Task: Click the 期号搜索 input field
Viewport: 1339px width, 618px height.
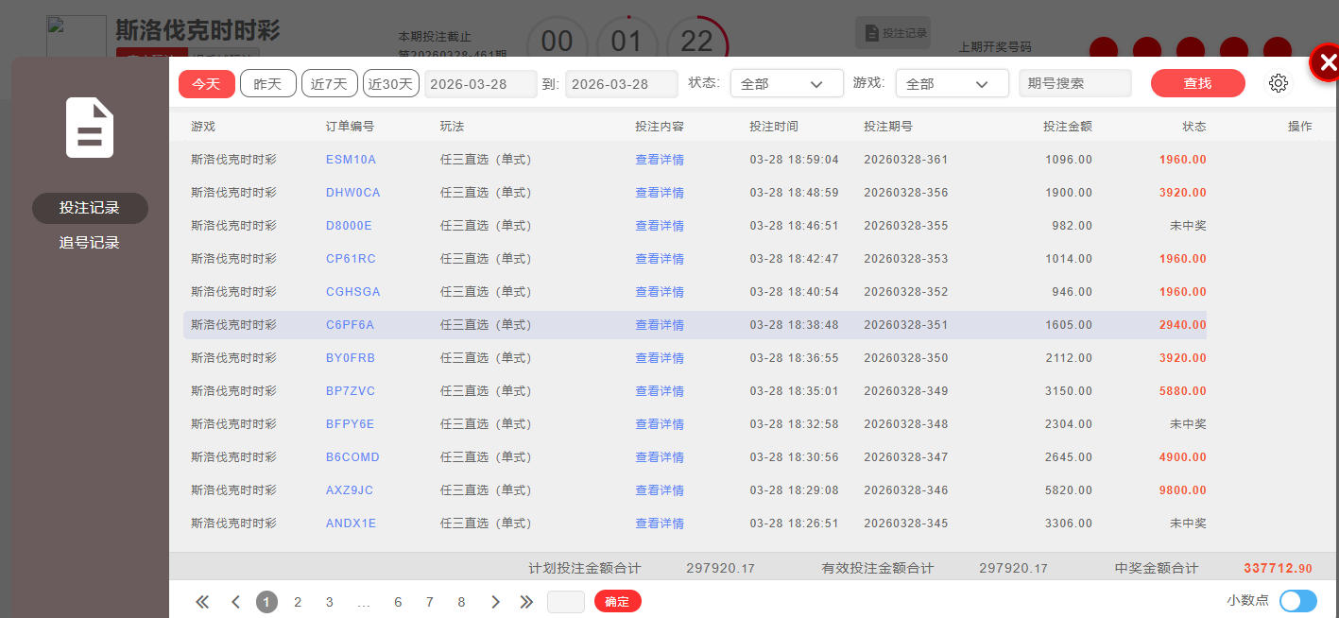Action: (1074, 83)
